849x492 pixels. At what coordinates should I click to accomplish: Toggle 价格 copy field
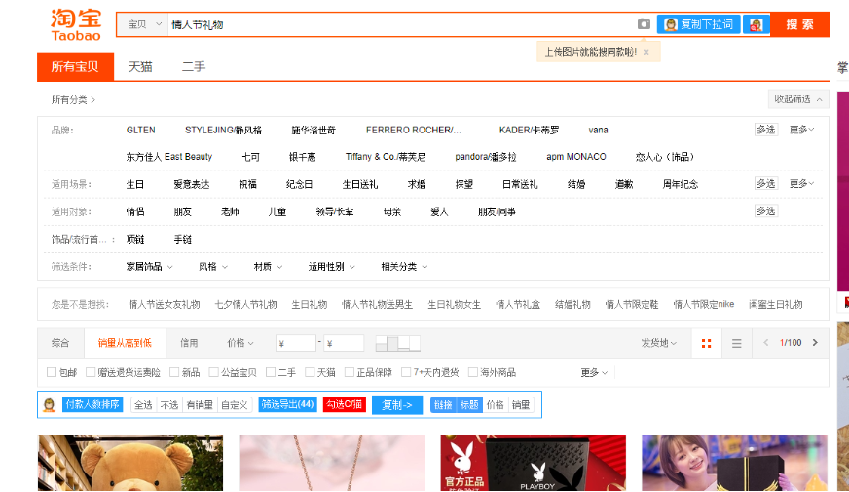(x=495, y=404)
